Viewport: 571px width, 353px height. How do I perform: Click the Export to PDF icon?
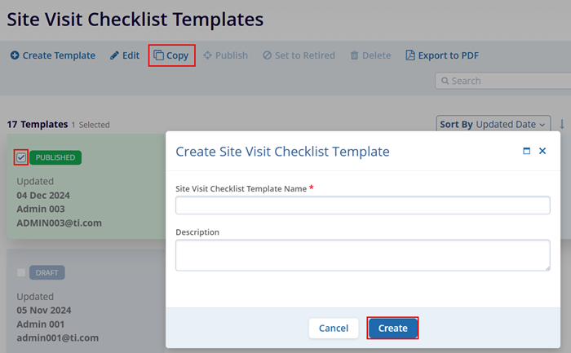pyautogui.click(x=410, y=55)
